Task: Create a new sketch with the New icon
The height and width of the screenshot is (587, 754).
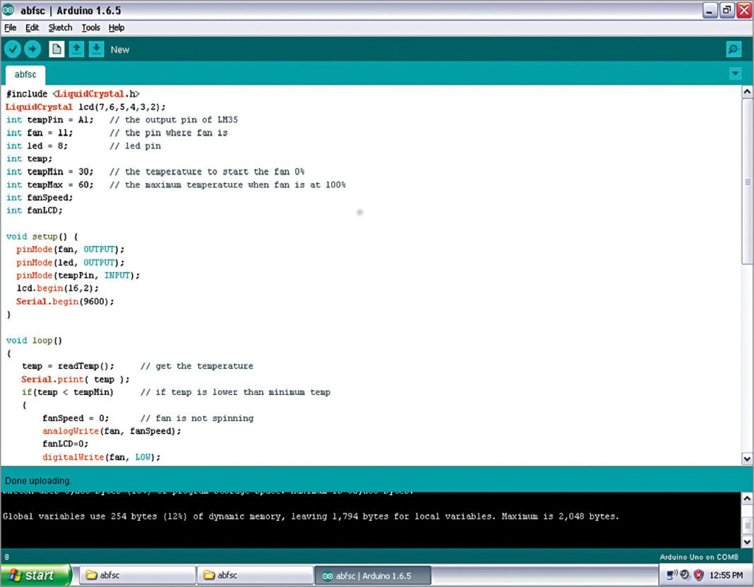Action: point(56,49)
